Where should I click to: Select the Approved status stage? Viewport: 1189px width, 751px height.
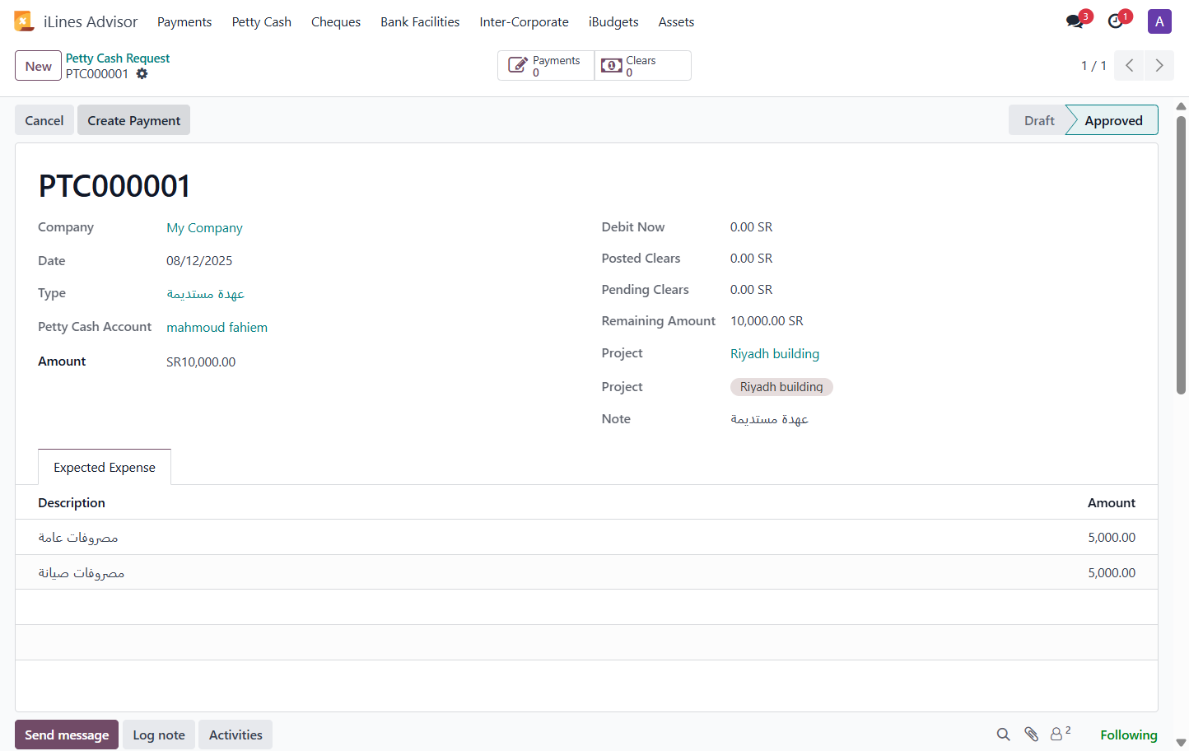coord(1113,120)
